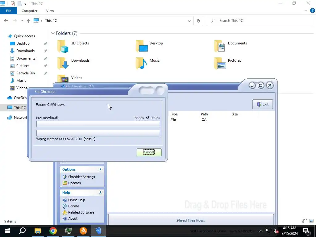Viewport: 316px width, 237px height.
Task: Select Pictures in navigation pane
Action: point(23,66)
